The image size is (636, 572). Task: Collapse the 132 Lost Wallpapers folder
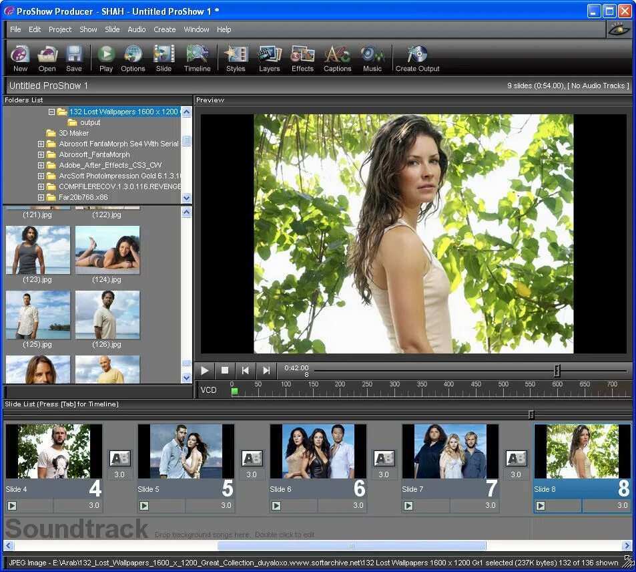pyautogui.click(x=51, y=112)
